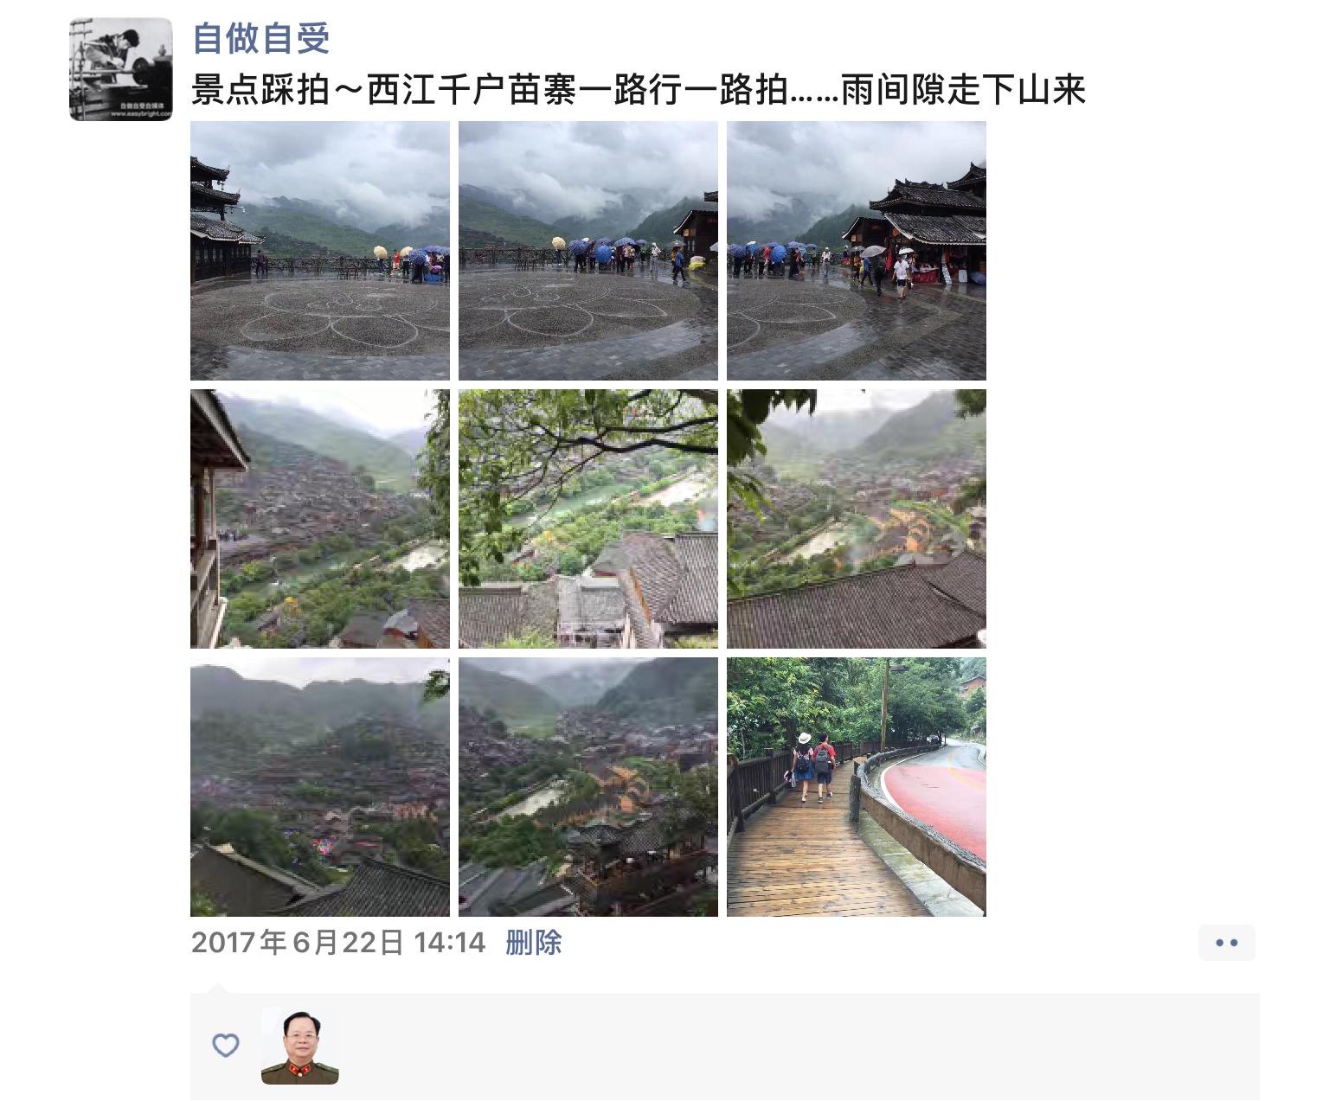Open third photo with pavilion building

click(x=857, y=251)
